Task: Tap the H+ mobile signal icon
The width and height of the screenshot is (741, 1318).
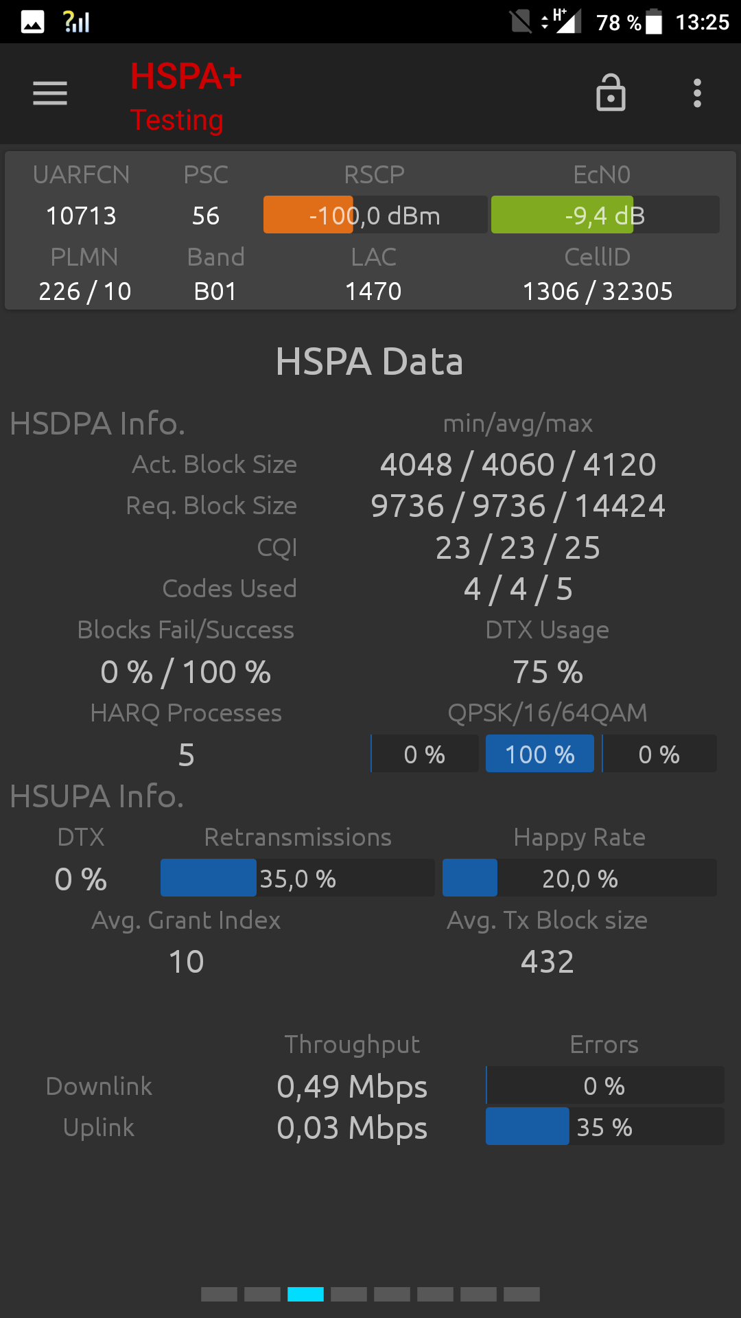Action: click(x=563, y=21)
